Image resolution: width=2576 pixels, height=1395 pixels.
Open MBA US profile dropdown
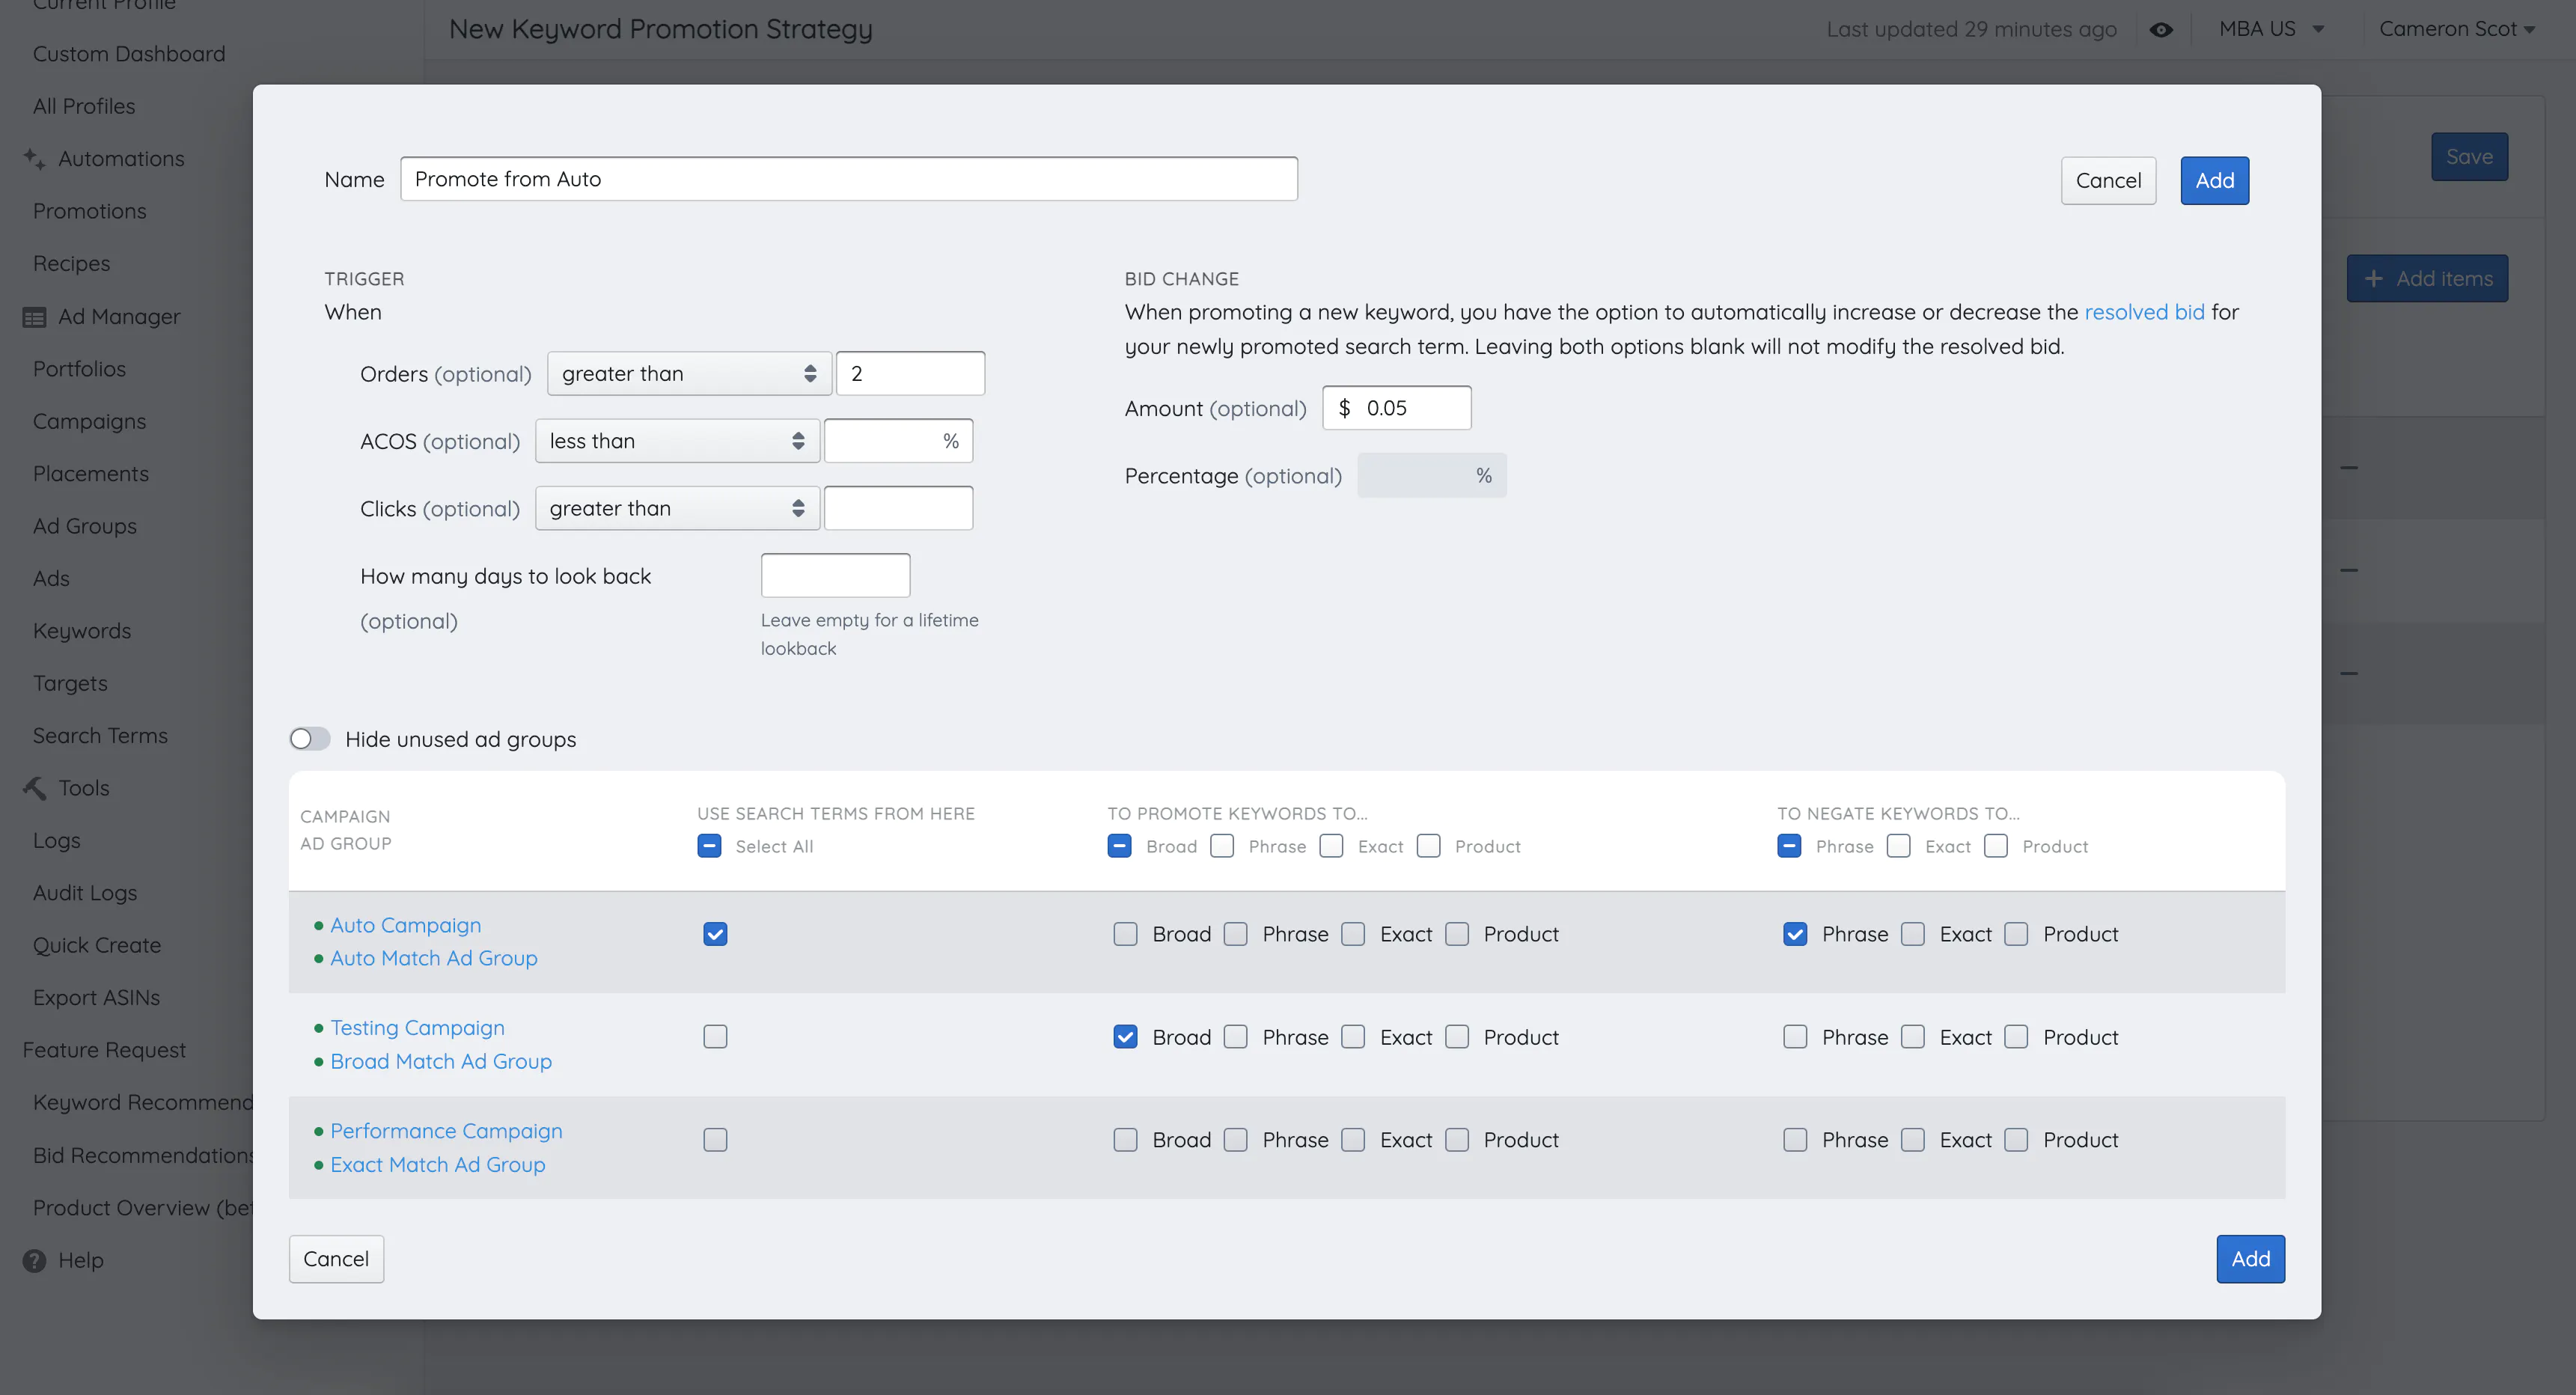point(2272,29)
